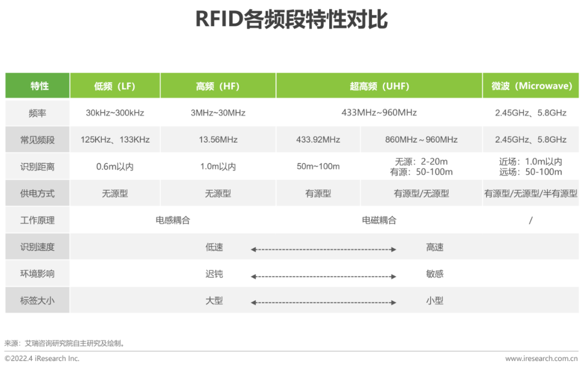Click the '860MHz～960MHz' cell

421,140
